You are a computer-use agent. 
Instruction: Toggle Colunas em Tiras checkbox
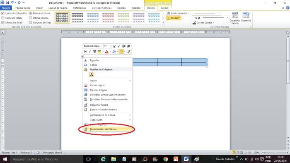pyautogui.click(x=30, y=22)
